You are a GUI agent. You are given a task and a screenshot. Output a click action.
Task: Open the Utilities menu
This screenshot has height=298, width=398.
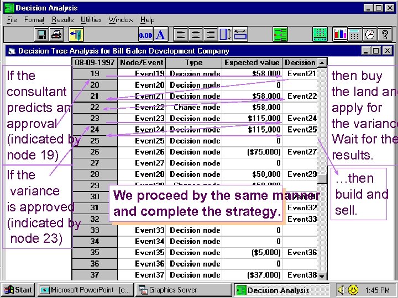(91, 20)
